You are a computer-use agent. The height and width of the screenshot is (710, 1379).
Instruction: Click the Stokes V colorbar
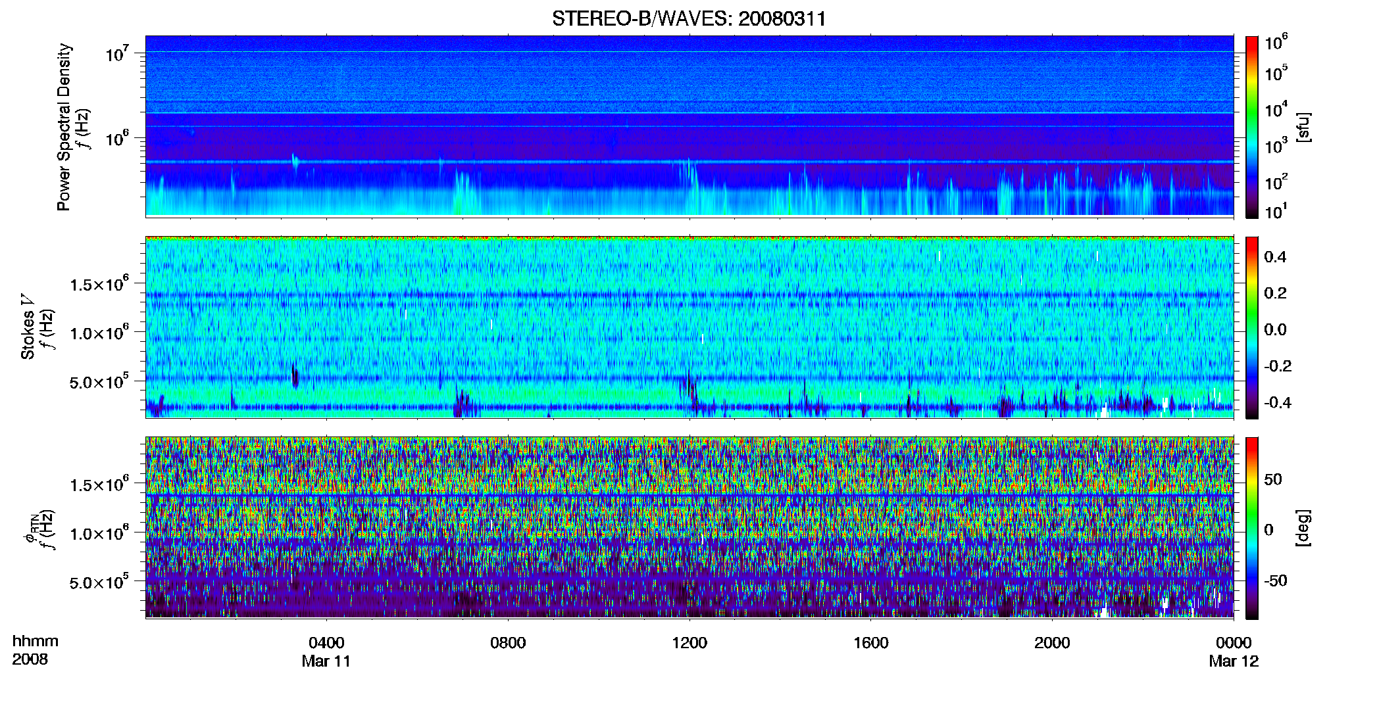point(1251,327)
